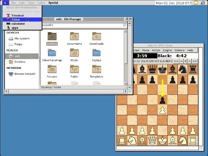Open the Documents folder icon
Screen dimensions: 208x156
(74, 37)
